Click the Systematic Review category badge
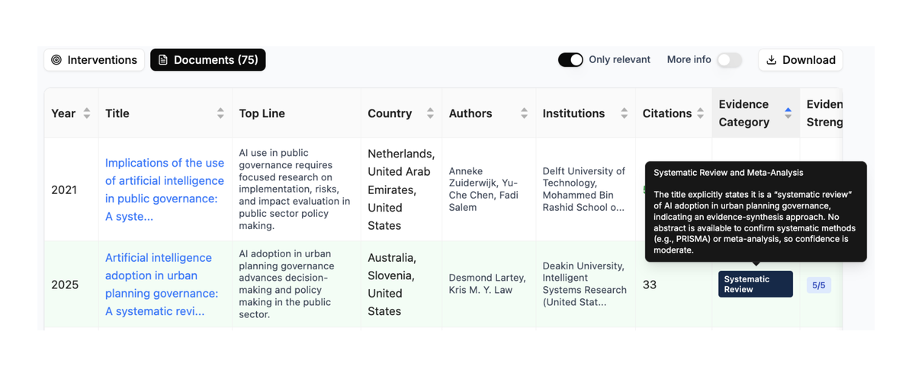 pos(755,284)
